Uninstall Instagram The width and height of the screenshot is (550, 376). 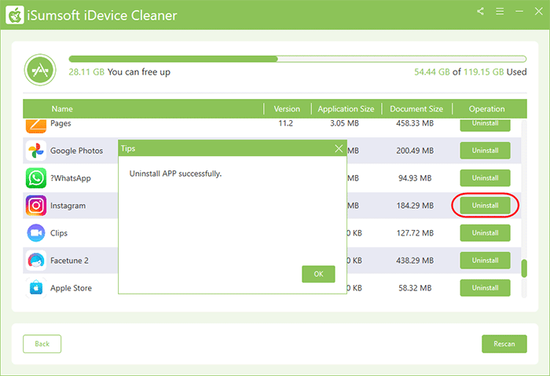pos(485,206)
